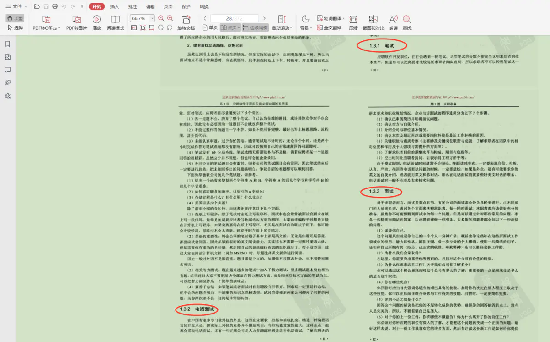
Task: Open the attachments paperclip panel
Action: point(8,83)
